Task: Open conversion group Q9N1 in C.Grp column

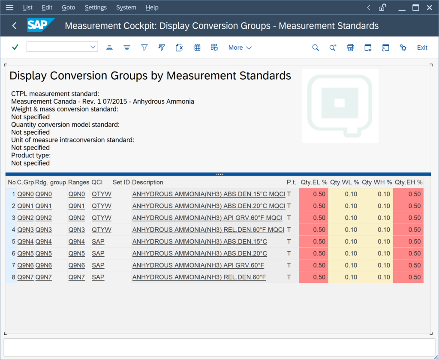Action: pos(25,206)
